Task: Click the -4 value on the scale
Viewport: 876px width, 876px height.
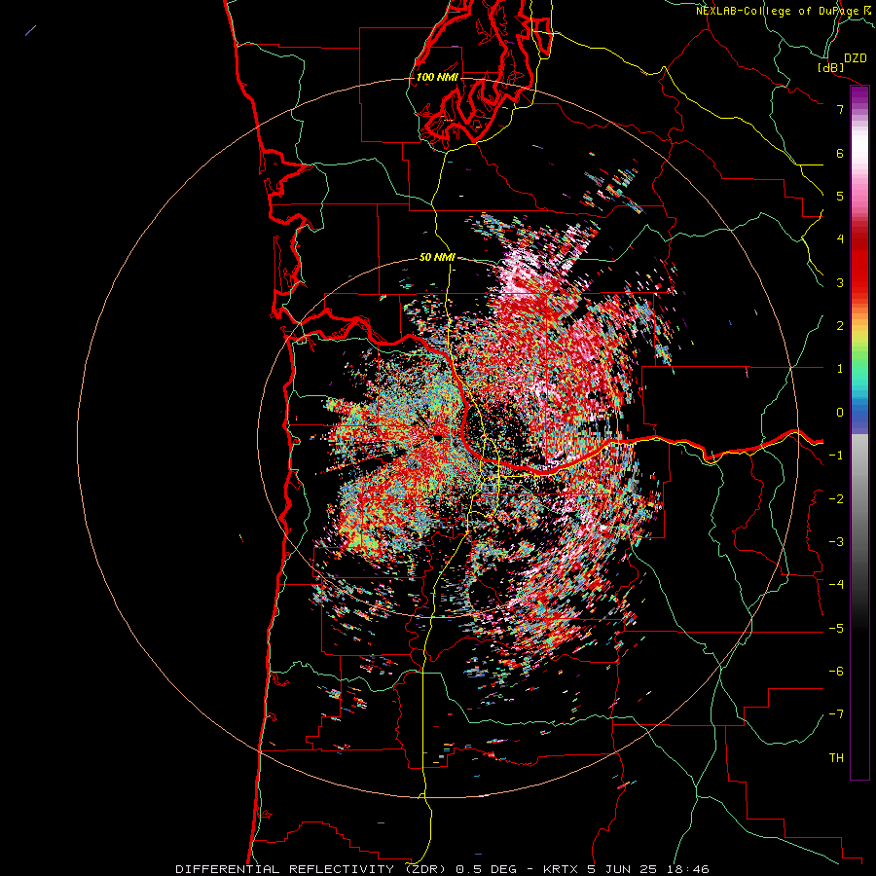Action: [836, 584]
